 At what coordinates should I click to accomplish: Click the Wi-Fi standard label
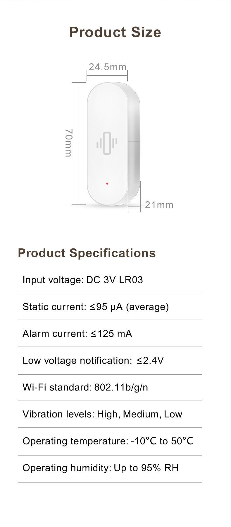click(x=57, y=387)
